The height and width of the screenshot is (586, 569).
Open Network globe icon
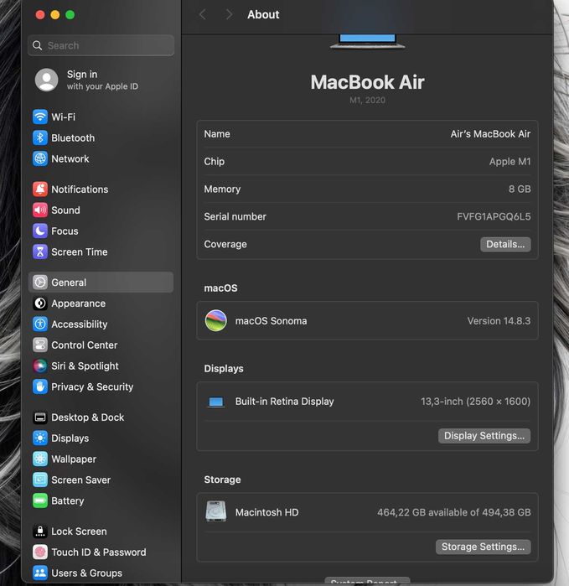pos(40,158)
